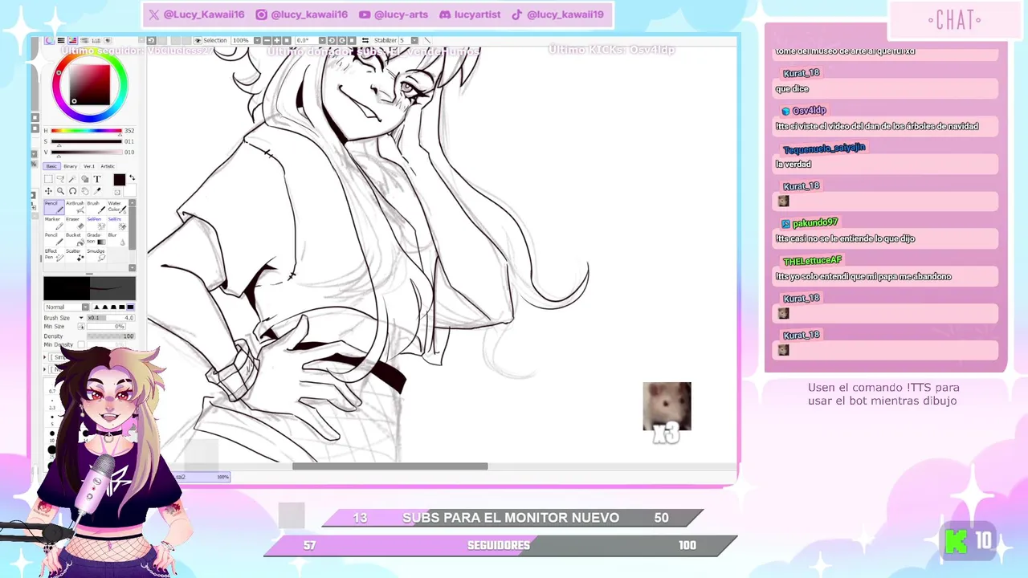
Task: Select the AirBrush tool
Action: coord(75,207)
